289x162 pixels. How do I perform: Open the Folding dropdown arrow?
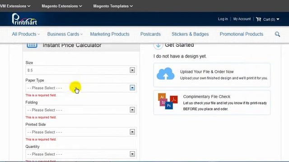[132, 110]
